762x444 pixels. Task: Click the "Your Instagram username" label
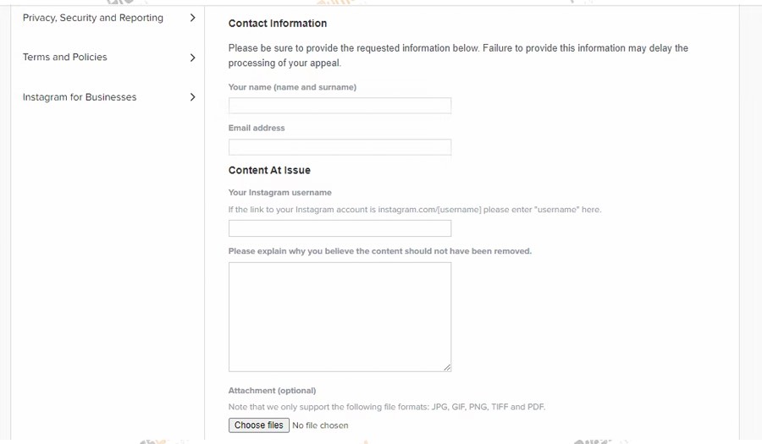(280, 193)
